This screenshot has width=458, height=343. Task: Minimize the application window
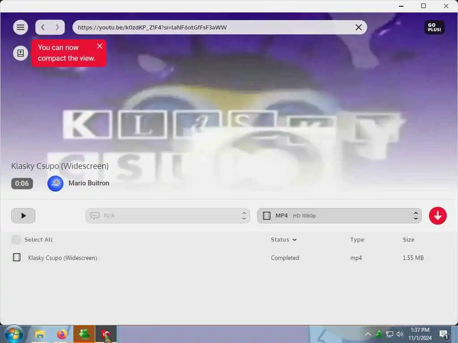click(x=401, y=6)
